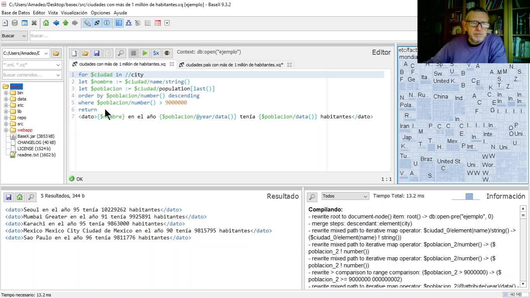This screenshot has height=298, width=530.
Task: Switch to ciudades país query tab
Action: (234, 65)
